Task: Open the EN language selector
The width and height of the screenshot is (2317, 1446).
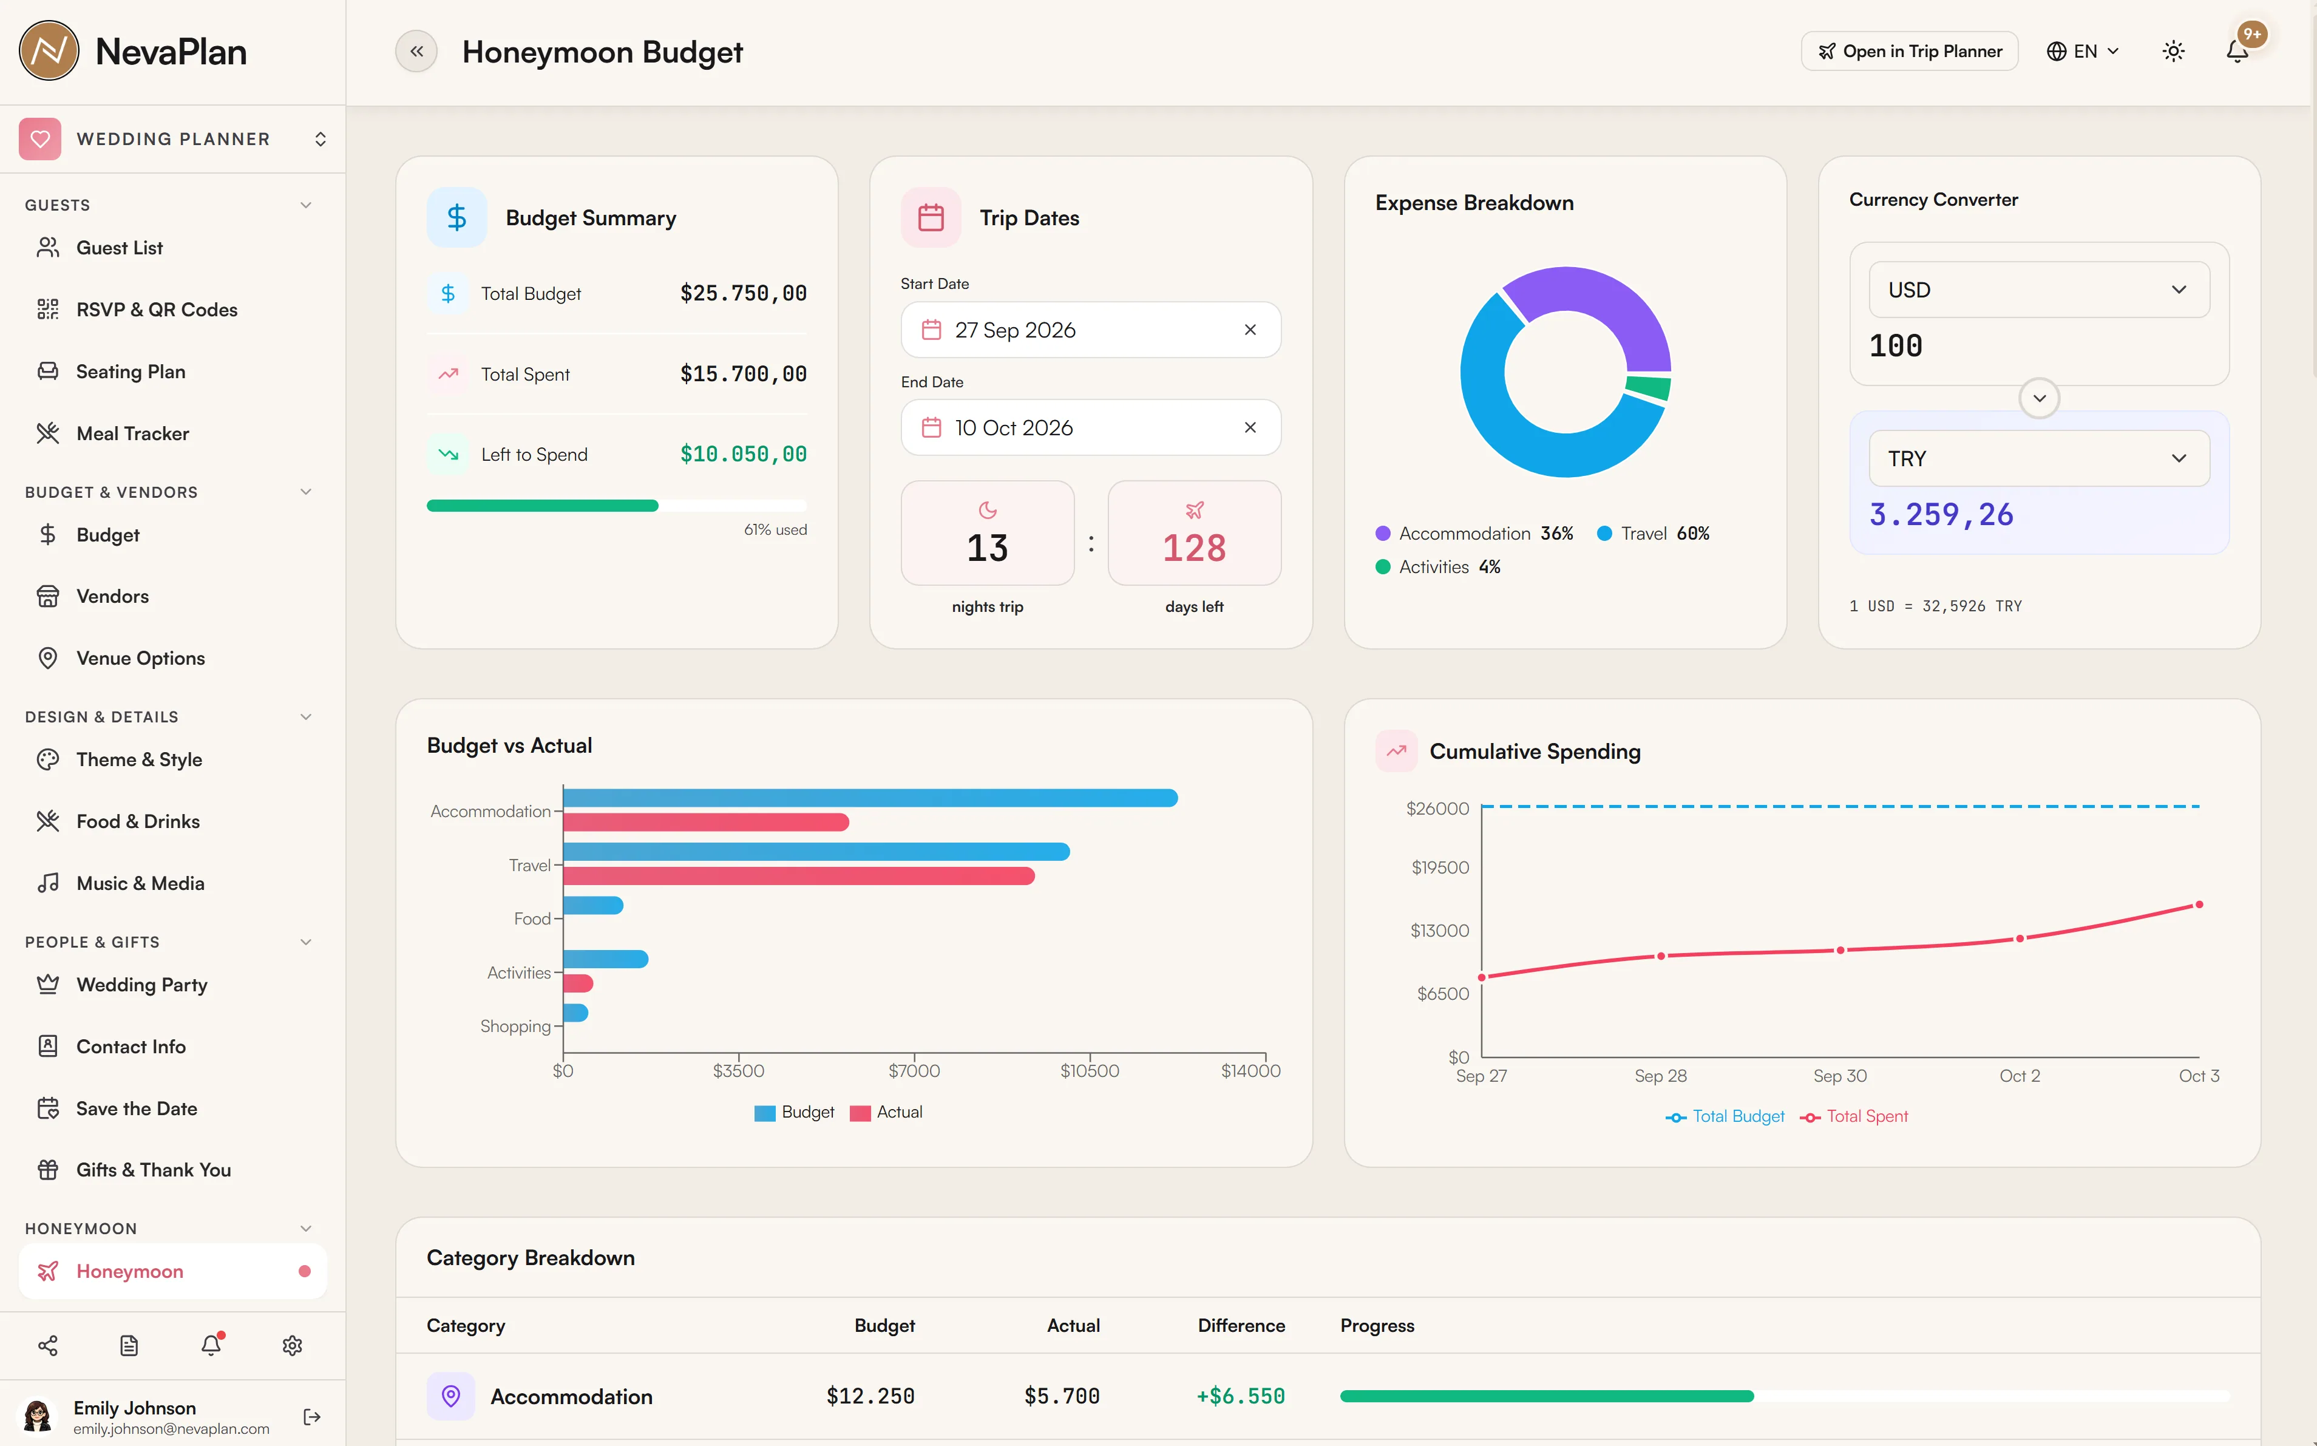Action: click(2084, 52)
